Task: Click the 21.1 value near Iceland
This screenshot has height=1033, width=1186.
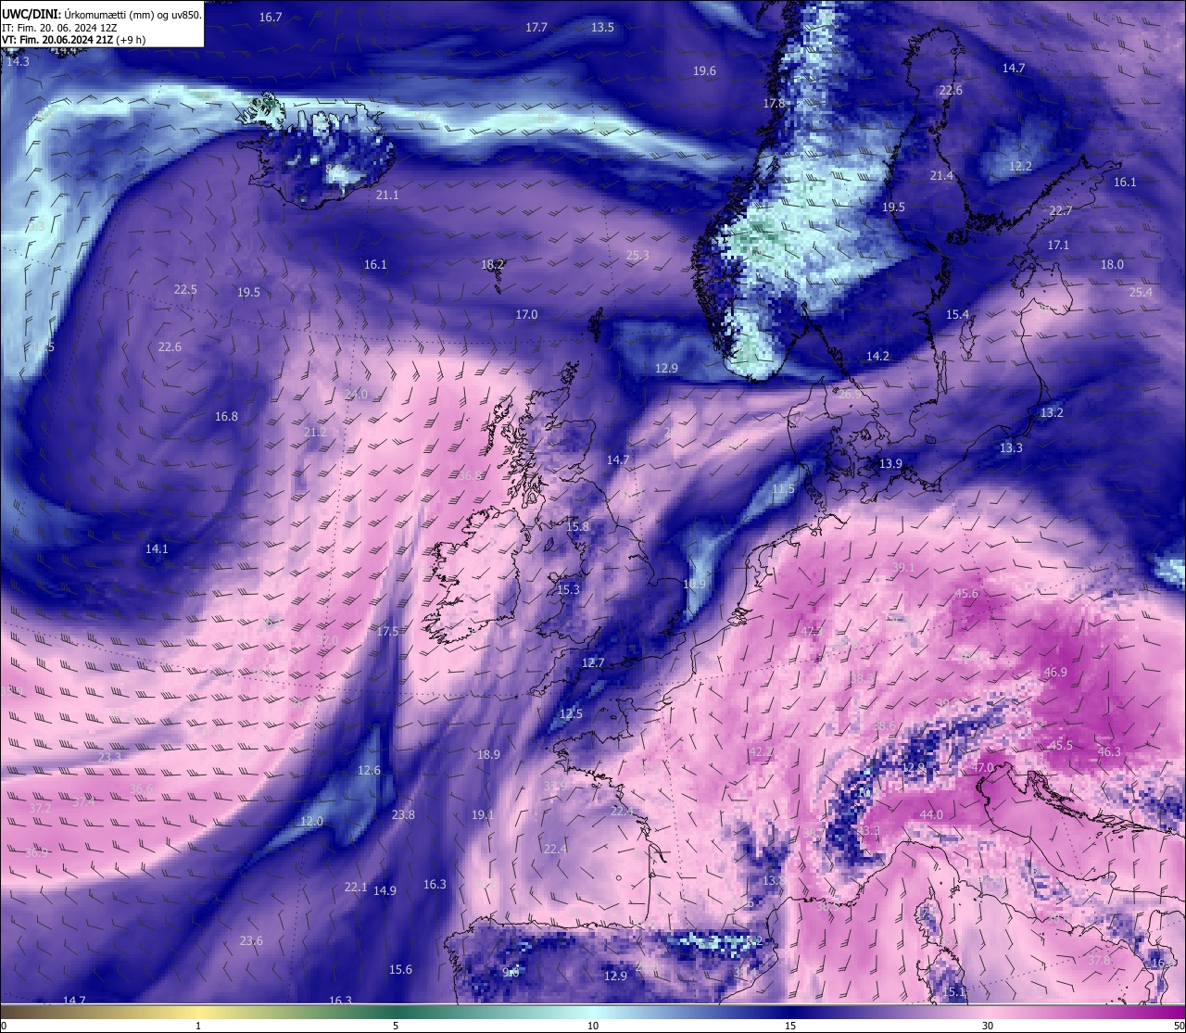Action: click(x=387, y=195)
